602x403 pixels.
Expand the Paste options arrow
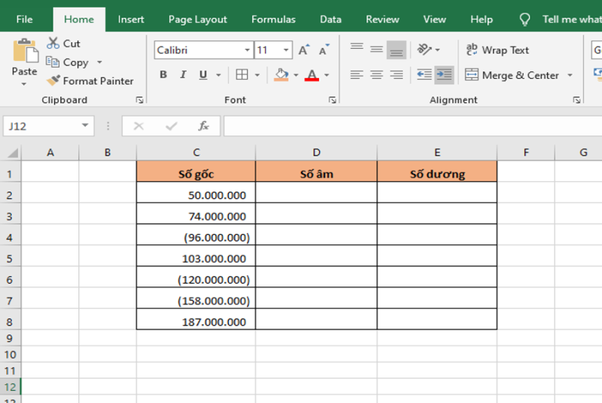tap(24, 84)
